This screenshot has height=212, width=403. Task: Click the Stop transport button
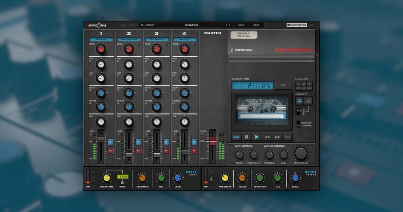click(x=246, y=137)
